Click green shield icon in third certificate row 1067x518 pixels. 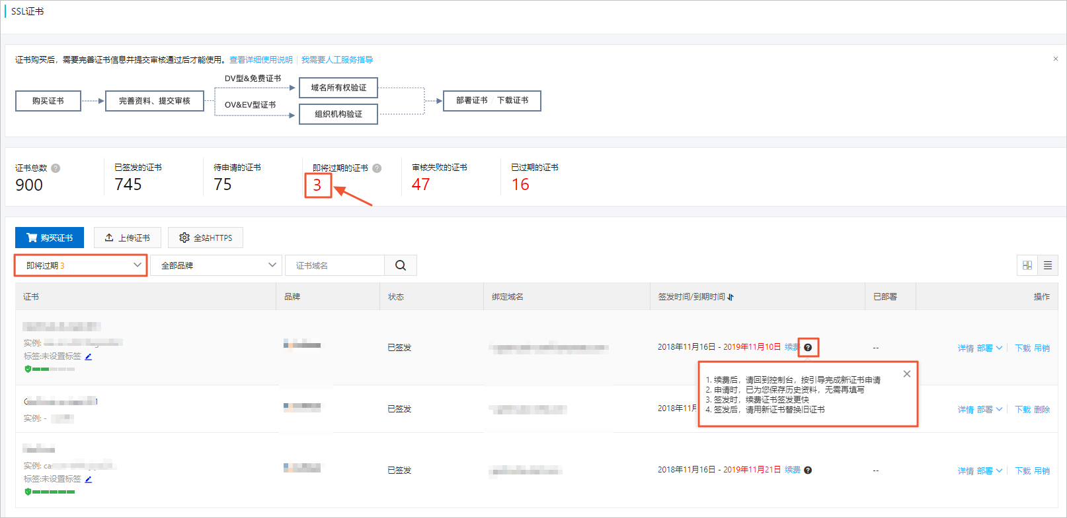pyautogui.click(x=28, y=492)
